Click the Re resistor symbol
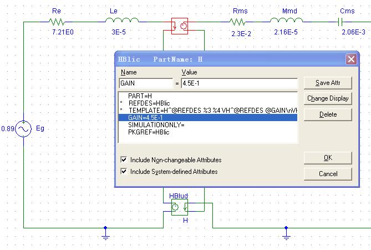 click(57, 22)
